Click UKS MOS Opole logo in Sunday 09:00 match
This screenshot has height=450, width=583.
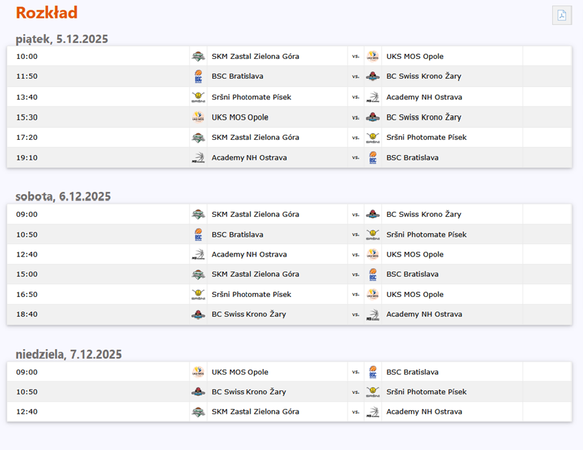click(198, 372)
